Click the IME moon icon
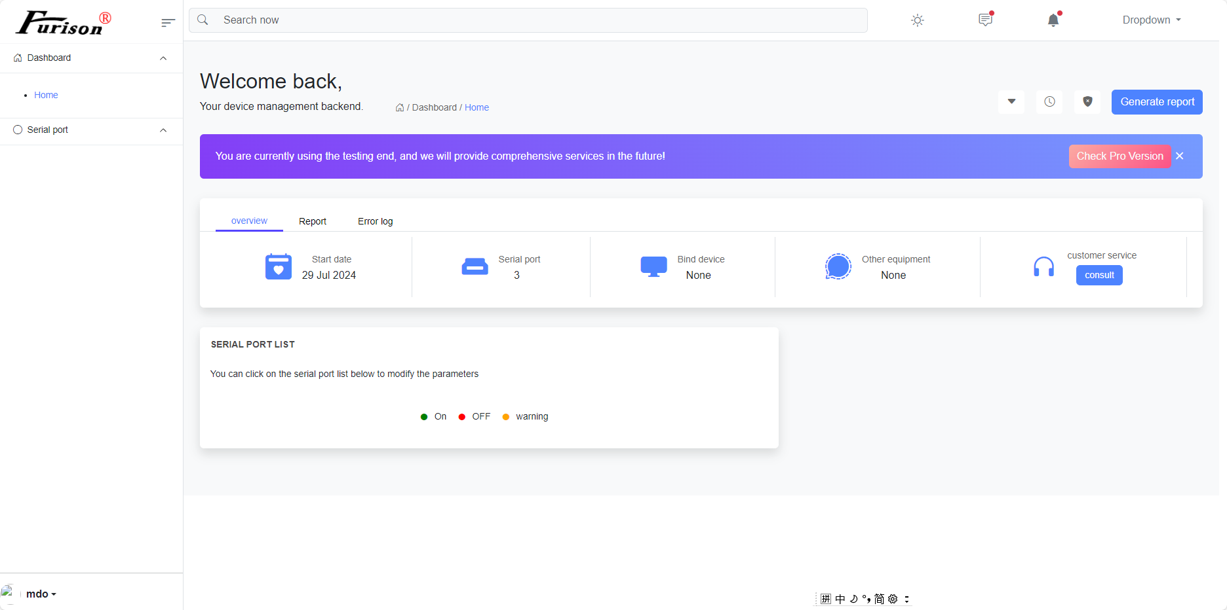This screenshot has width=1227, height=610. click(853, 599)
